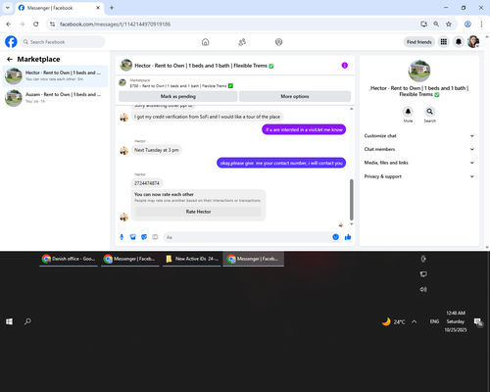Open ENG language indicator in tray
Screen dimensions: 490x392
[x=434, y=321]
